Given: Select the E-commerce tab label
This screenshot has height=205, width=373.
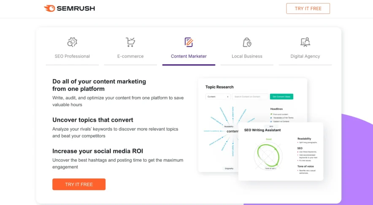Looking at the screenshot, I should 130,56.
